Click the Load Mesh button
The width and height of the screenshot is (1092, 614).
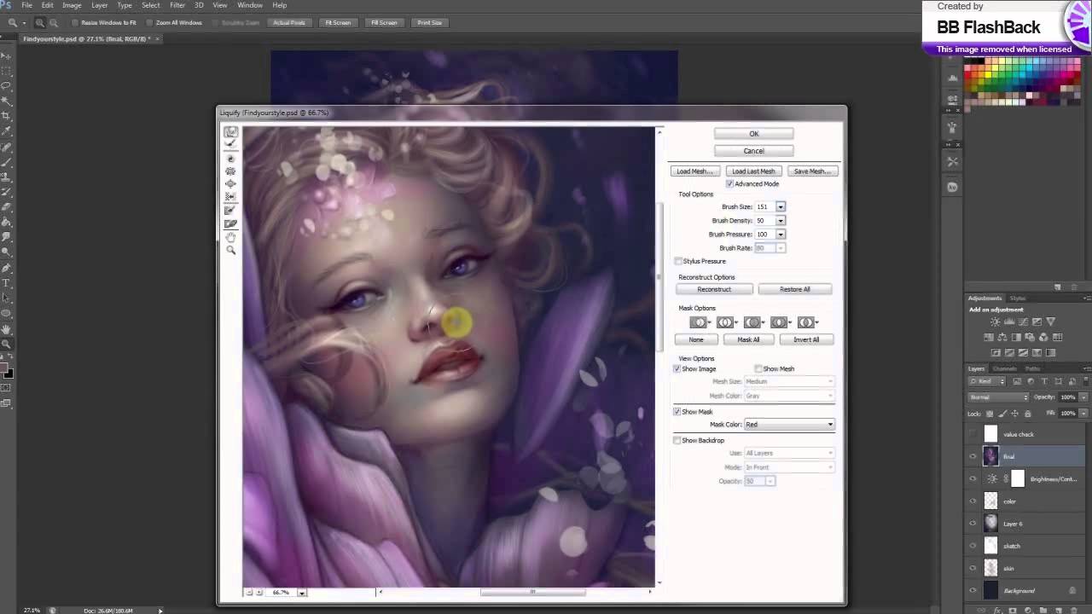click(x=694, y=171)
